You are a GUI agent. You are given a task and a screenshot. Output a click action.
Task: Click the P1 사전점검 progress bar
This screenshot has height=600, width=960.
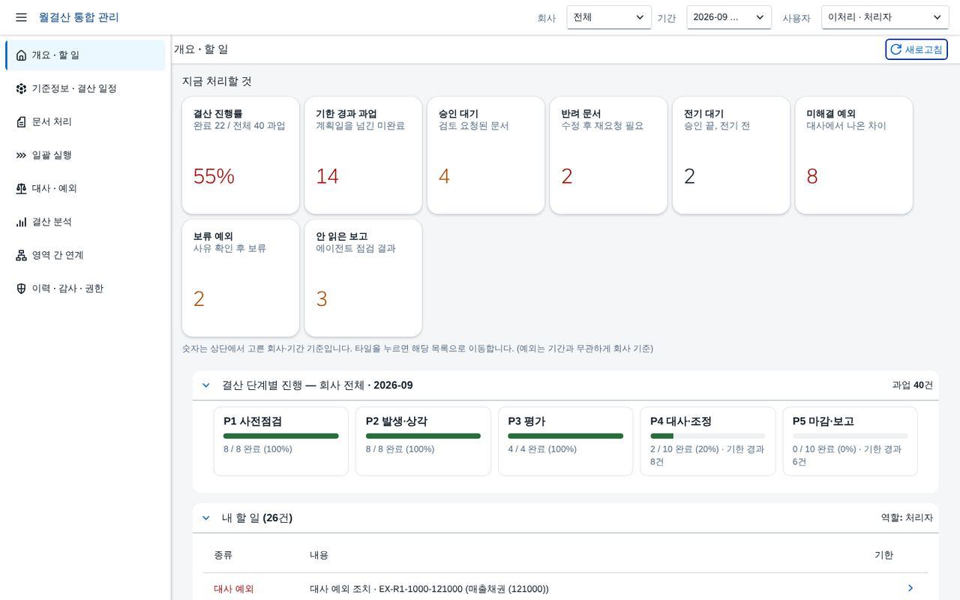click(x=280, y=436)
